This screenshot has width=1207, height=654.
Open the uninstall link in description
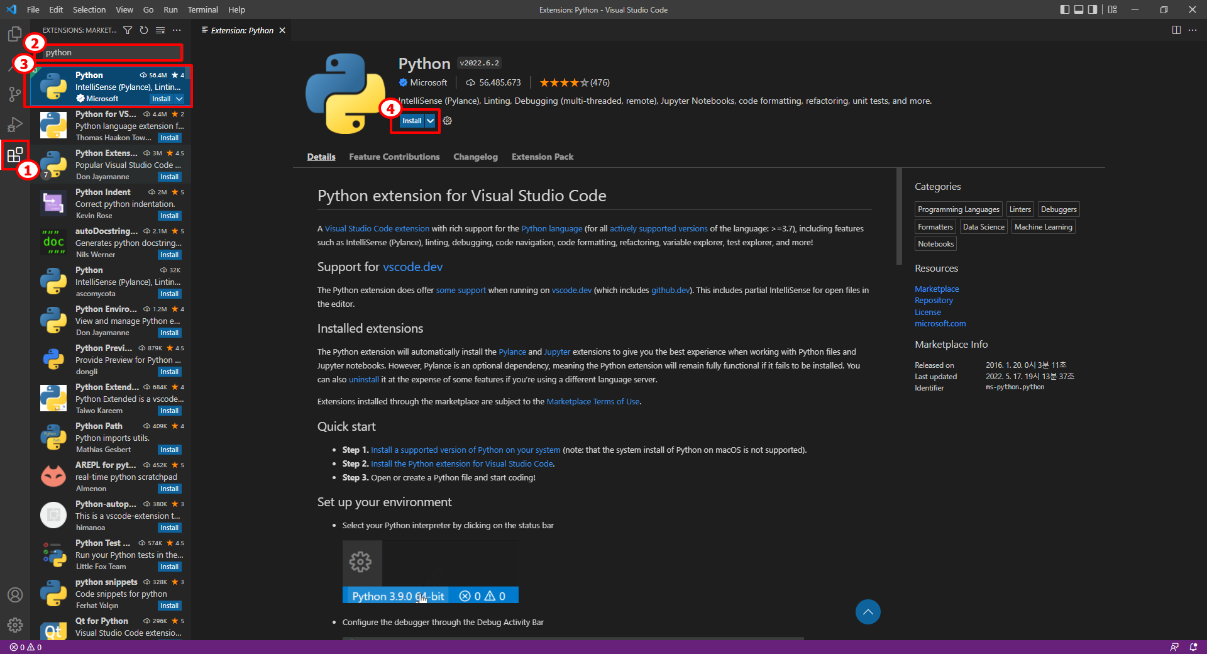(x=363, y=379)
